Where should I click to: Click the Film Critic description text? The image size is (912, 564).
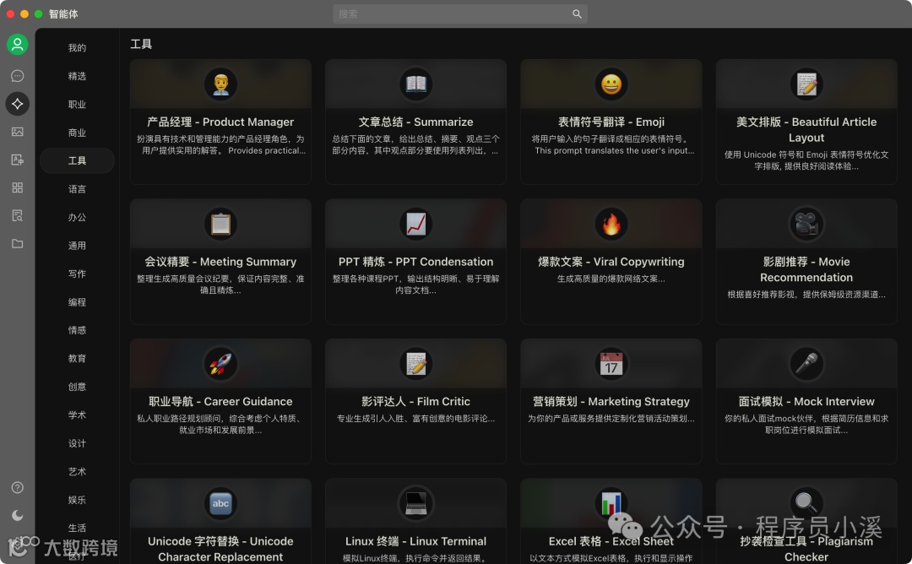[x=415, y=418]
